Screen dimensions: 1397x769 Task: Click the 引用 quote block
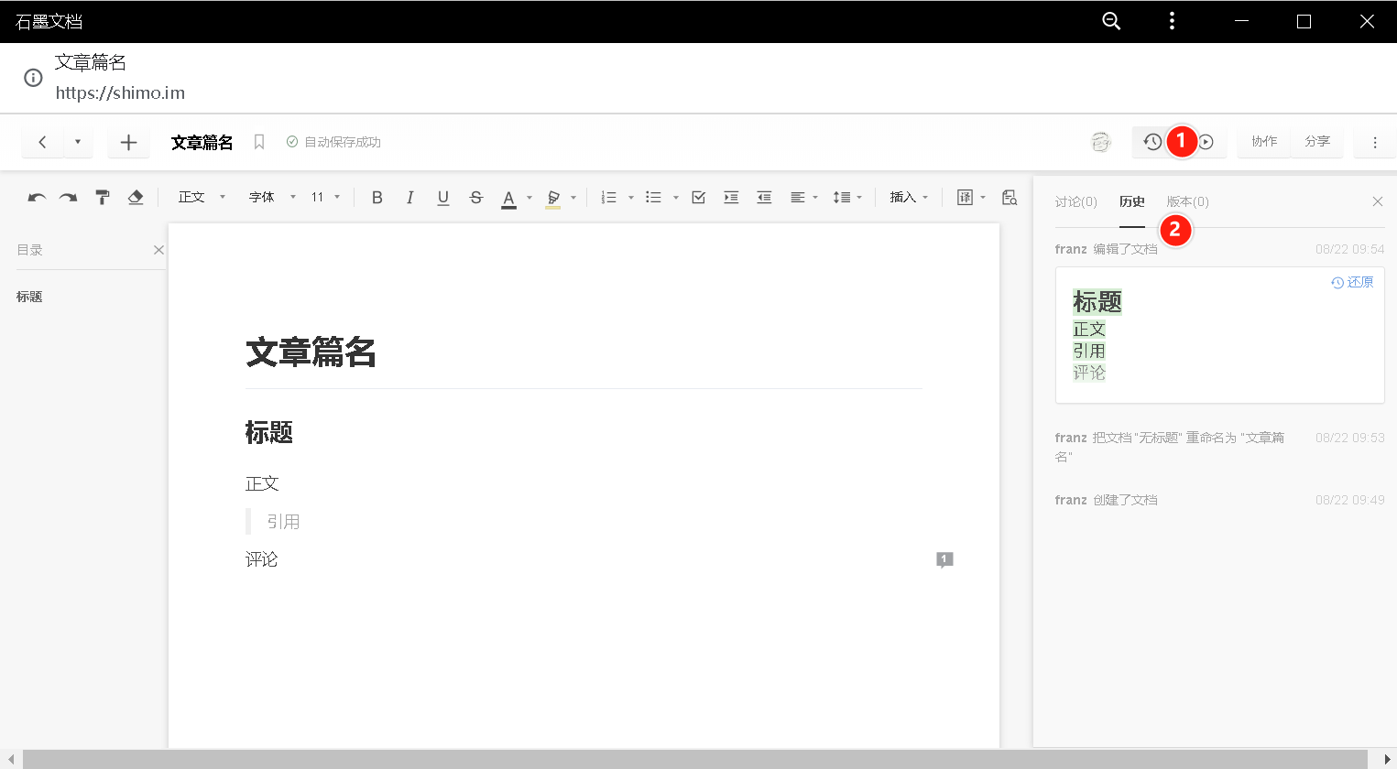tap(283, 522)
